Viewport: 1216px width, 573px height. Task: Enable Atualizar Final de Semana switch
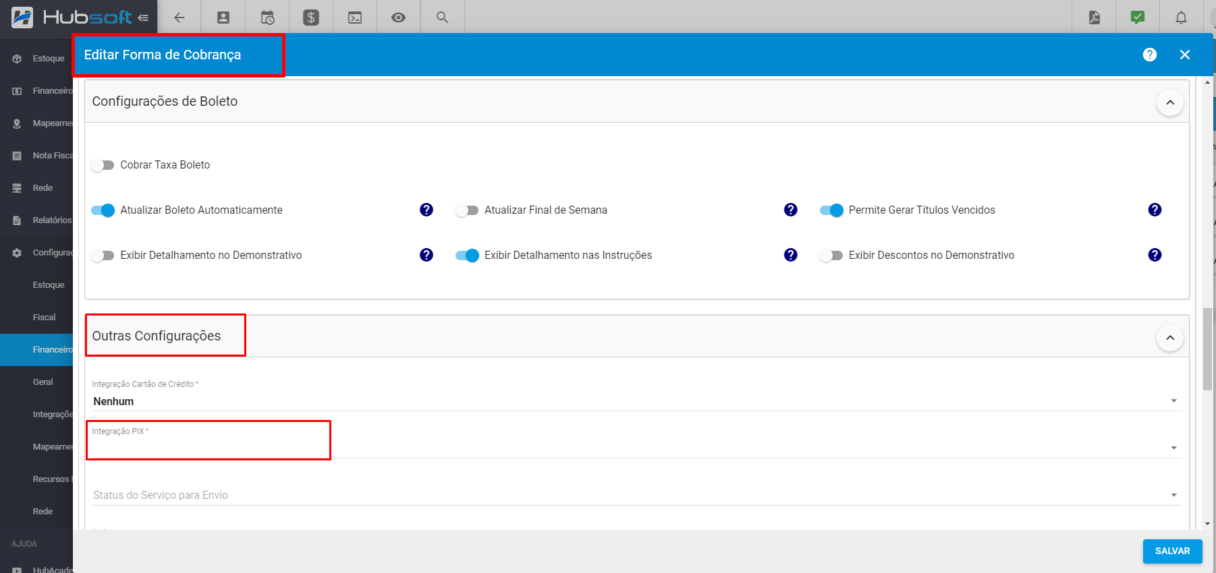[466, 210]
